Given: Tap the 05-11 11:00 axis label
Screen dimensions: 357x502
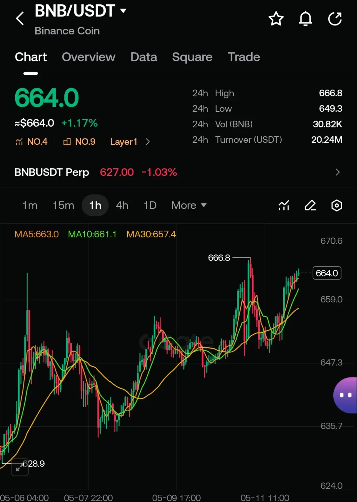Looking at the screenshot, I should pyautogui.click(x=265, y=498).
